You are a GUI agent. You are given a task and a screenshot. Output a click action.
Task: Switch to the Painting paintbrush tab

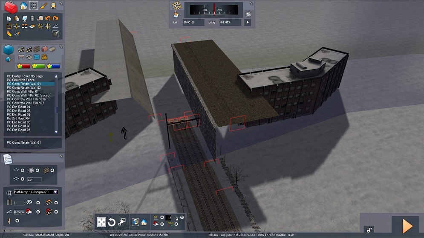click(x=43, y=6)
